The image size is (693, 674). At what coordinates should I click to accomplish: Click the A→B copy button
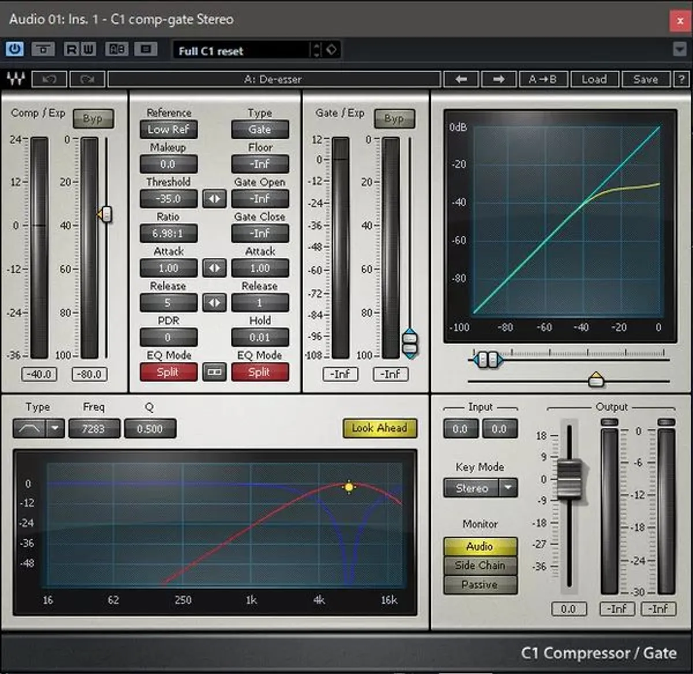click(543, 79)
